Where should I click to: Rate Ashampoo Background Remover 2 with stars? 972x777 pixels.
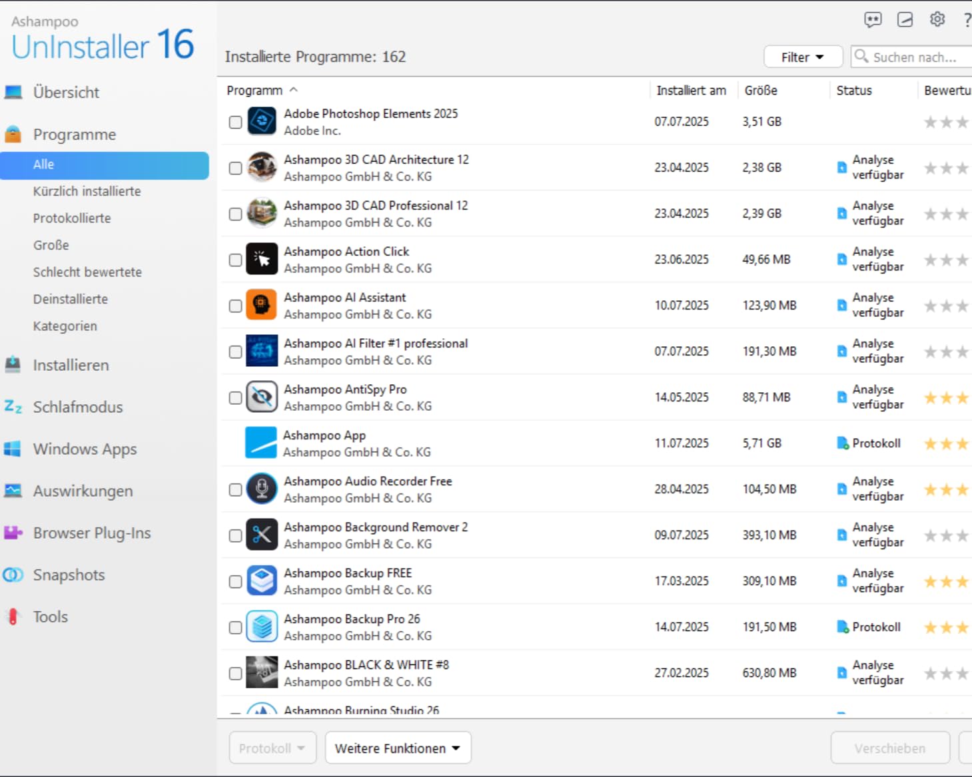coord(947,535)
